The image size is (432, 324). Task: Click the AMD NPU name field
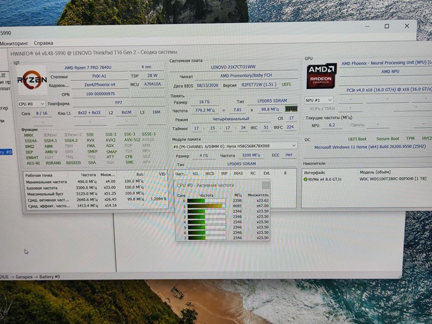[x=390, y=71]
